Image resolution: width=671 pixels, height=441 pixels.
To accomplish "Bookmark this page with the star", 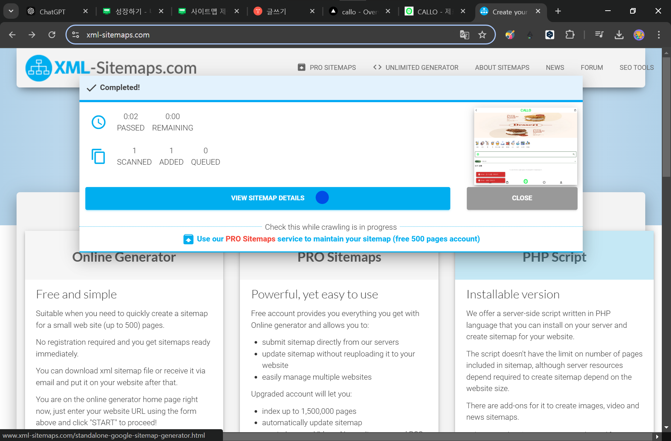I will 482,35.
